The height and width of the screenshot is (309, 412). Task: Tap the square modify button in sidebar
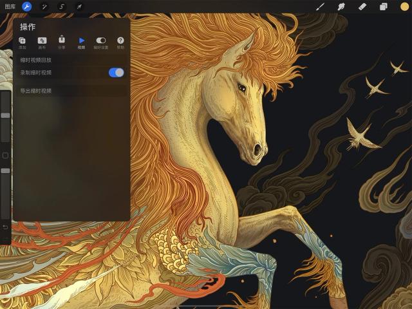coord(5,156)
